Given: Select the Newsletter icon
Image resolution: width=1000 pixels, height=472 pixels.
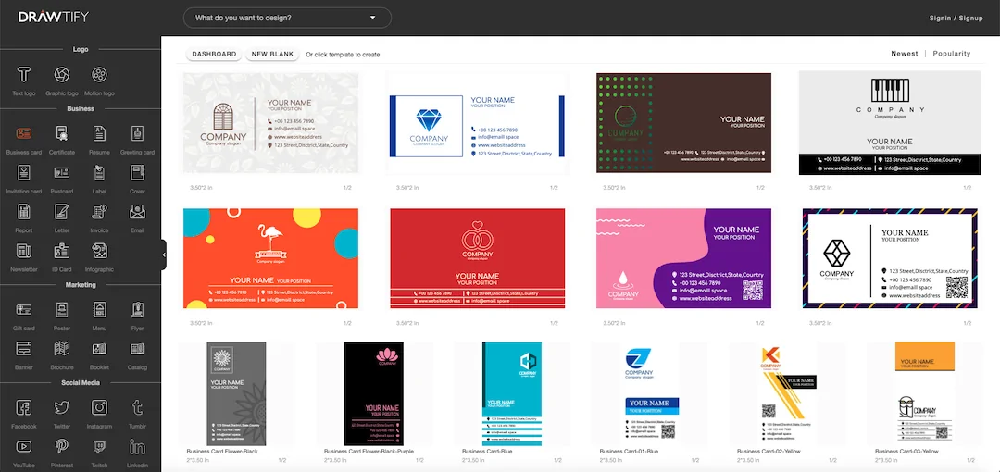Looking at the screenshot, I should click(24, 251).
